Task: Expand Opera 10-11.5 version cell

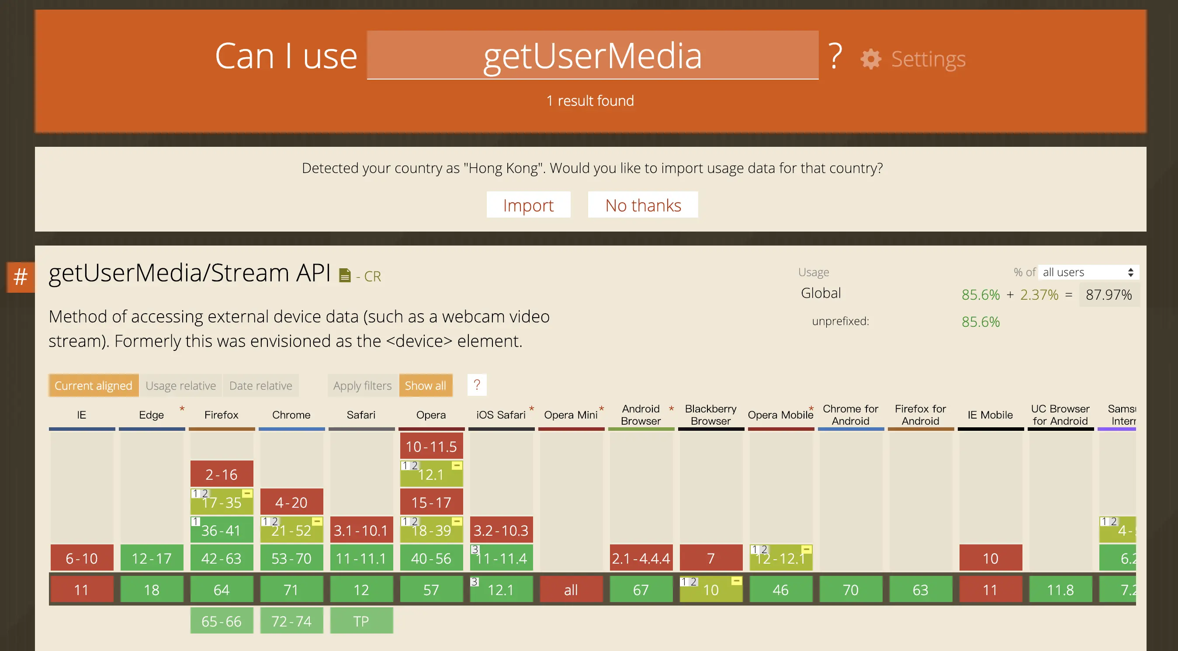Action: (431, 446)
